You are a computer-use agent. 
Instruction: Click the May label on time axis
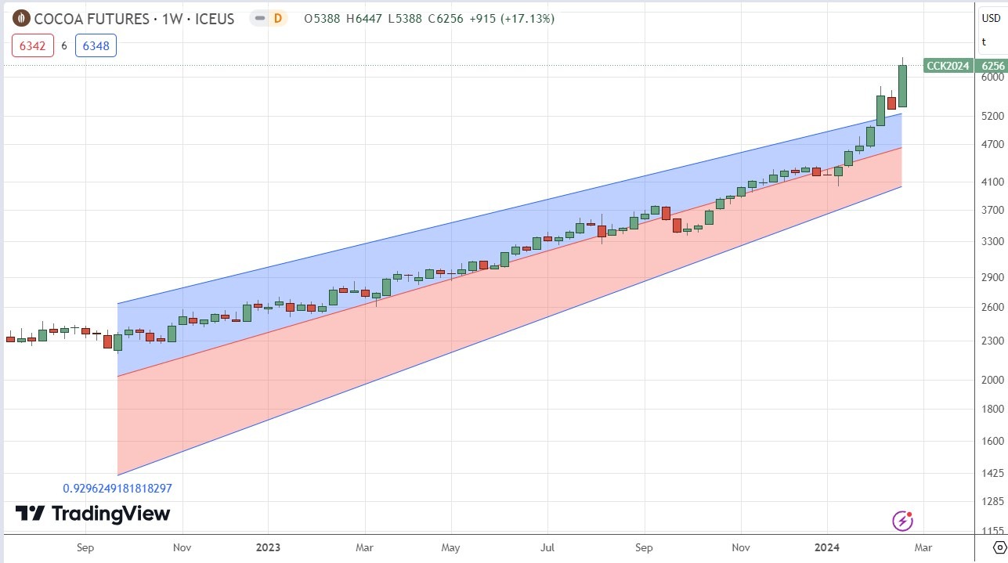click(451, 547)
